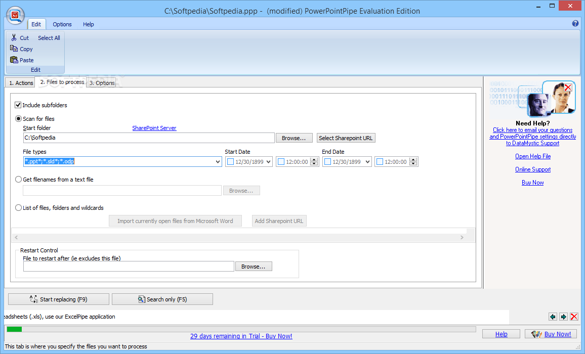
Task: Decrease End Date time with down spinner
Action: tap(413, 164)
